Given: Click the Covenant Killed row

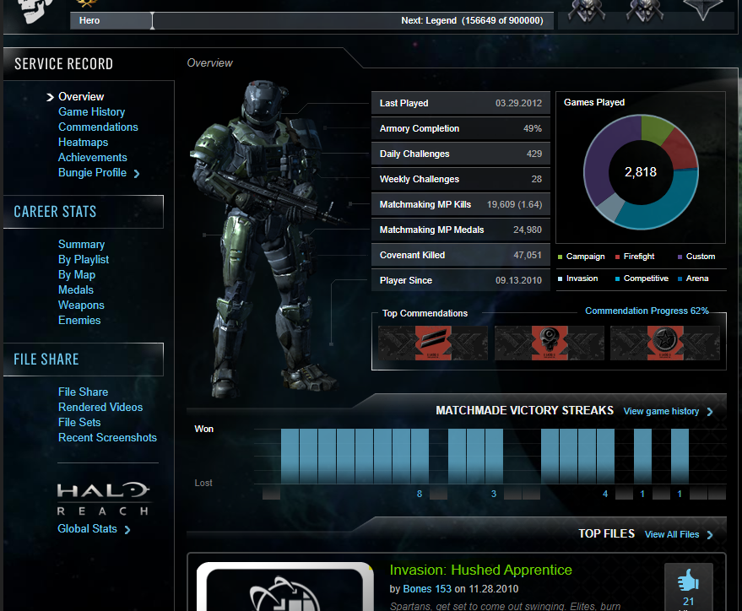Looking at the screenshot, I should [x=460, y=255].
